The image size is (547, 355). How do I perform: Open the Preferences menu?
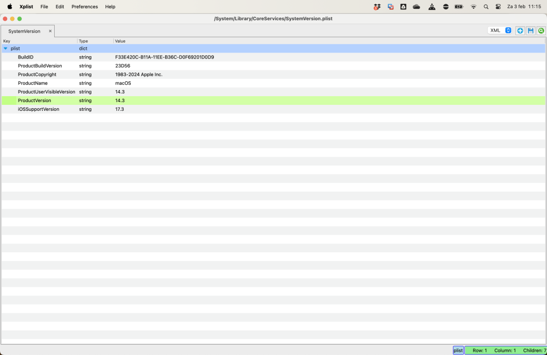tap(84, 7)
